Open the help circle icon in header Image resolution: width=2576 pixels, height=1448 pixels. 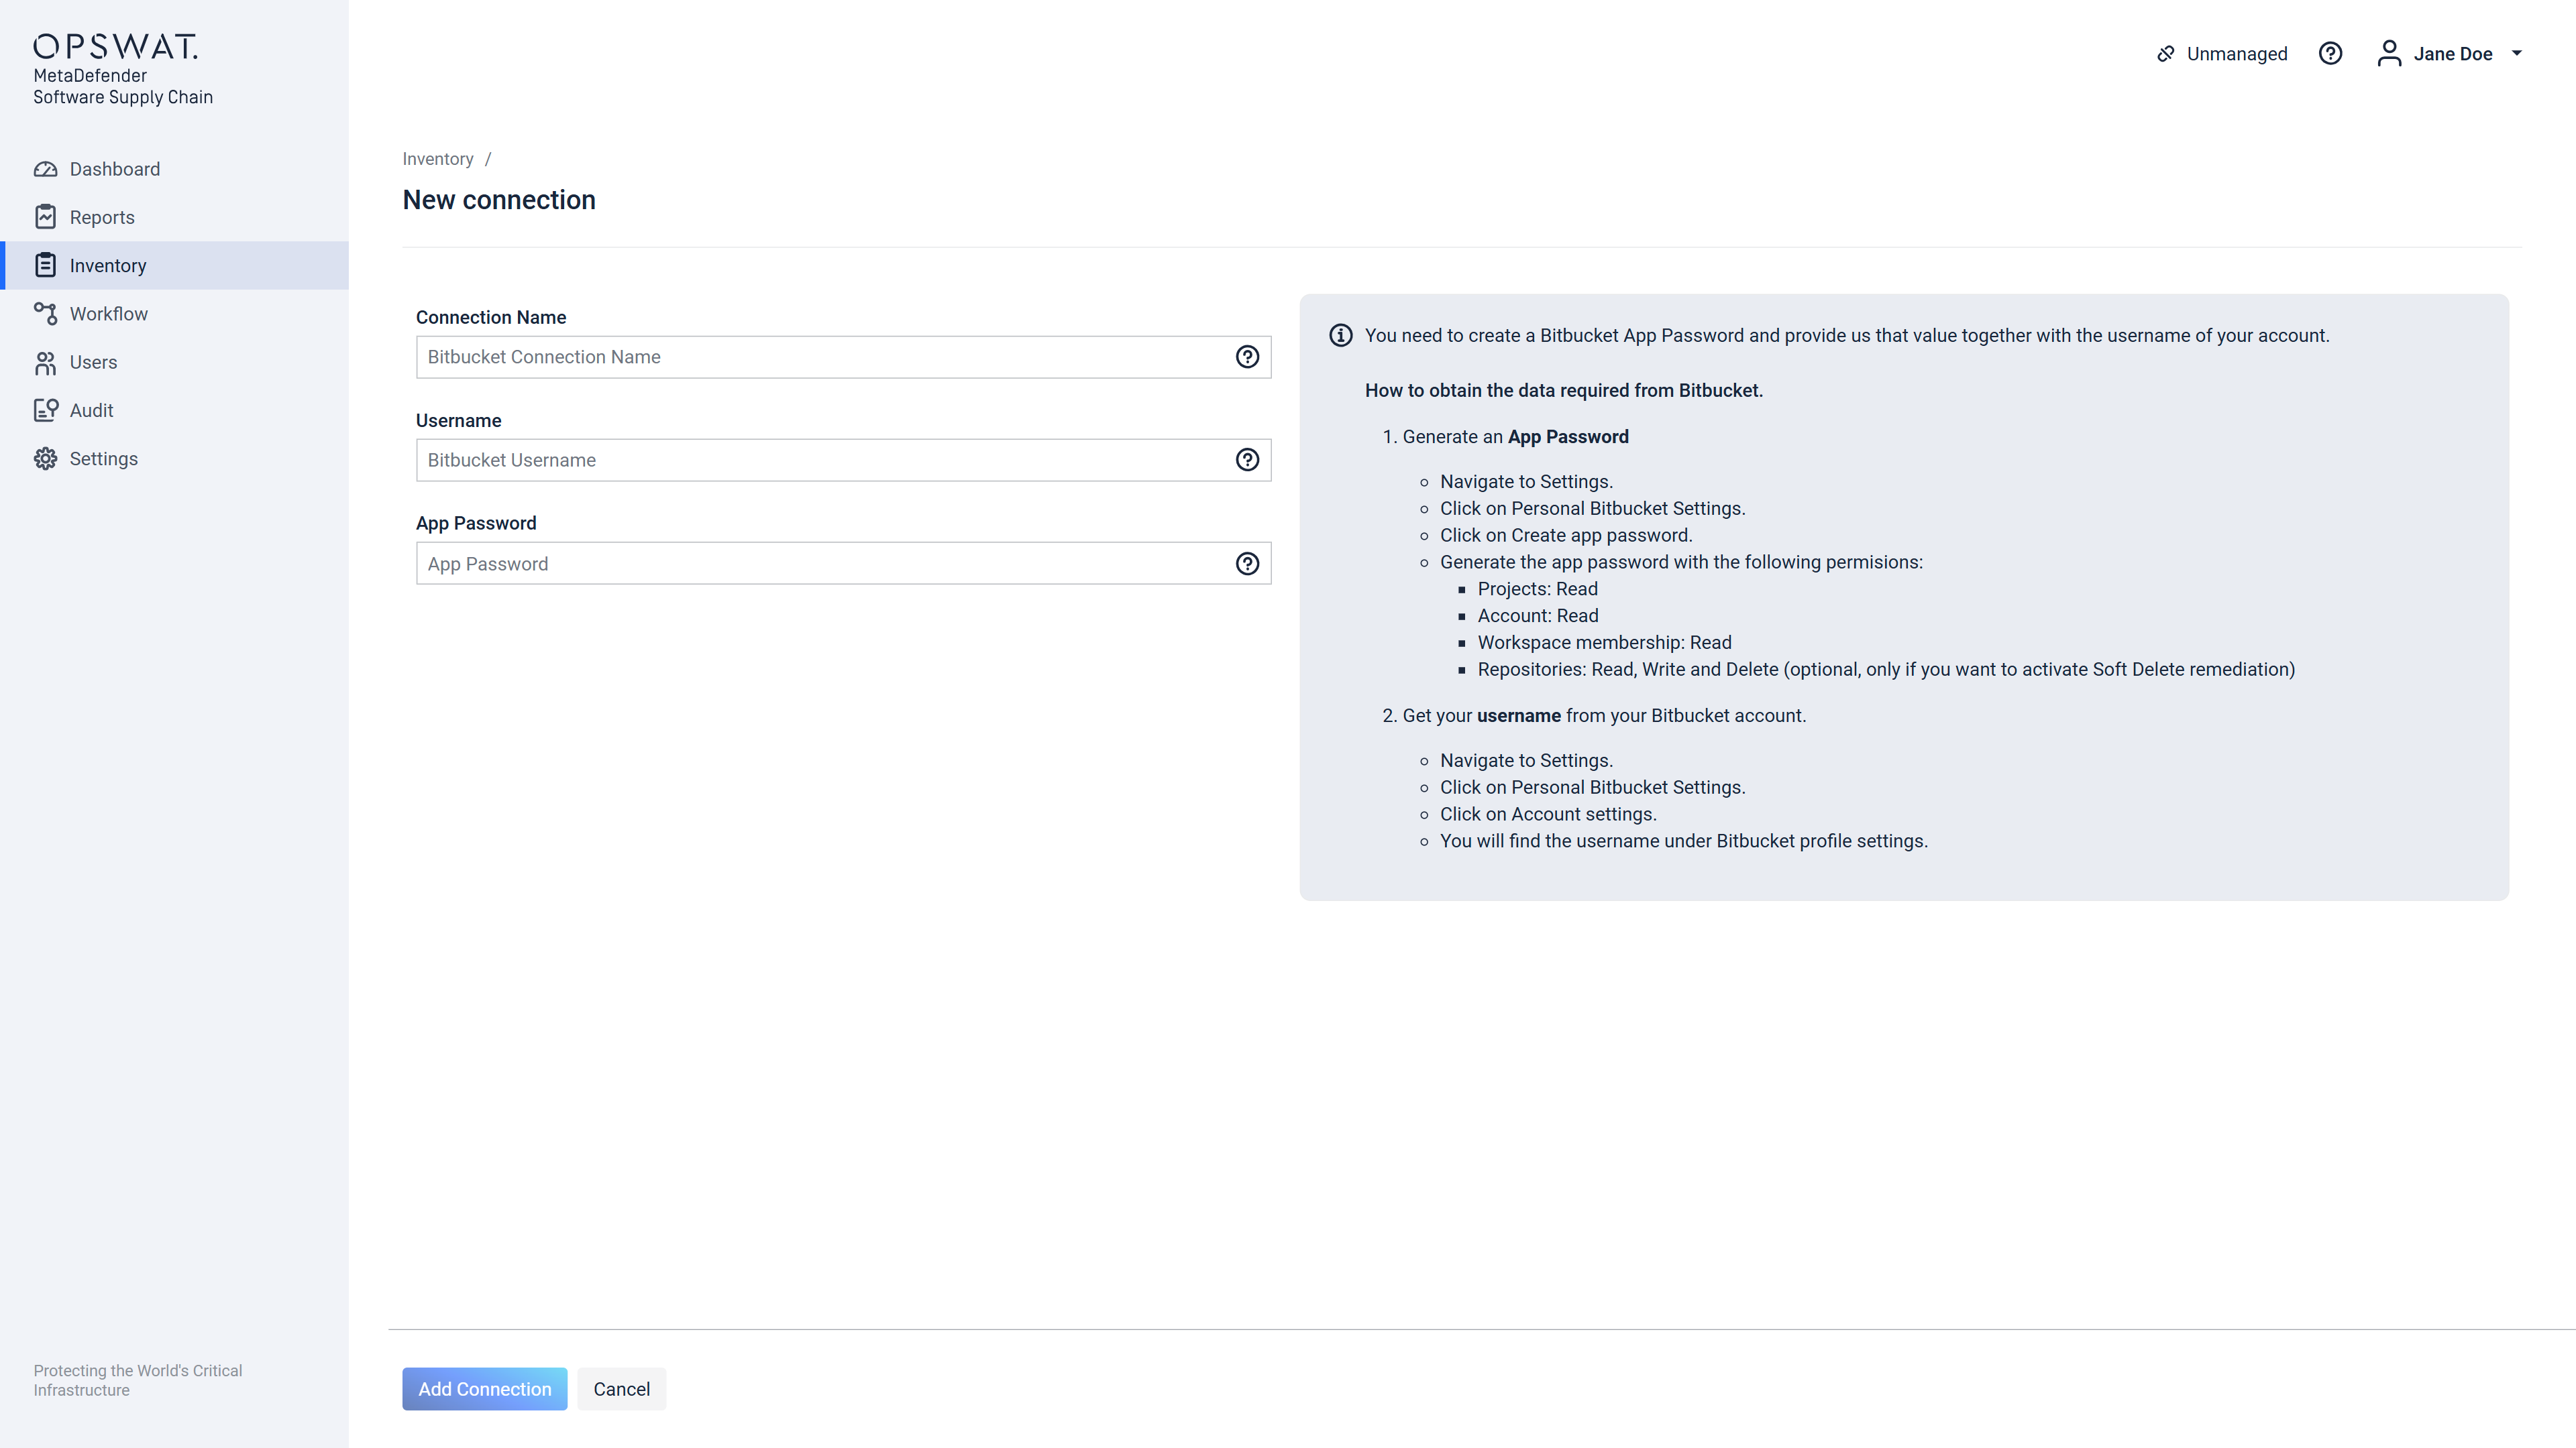point(2330,54)
